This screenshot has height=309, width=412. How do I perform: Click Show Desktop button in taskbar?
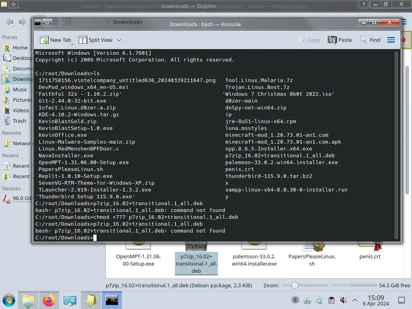402,300
